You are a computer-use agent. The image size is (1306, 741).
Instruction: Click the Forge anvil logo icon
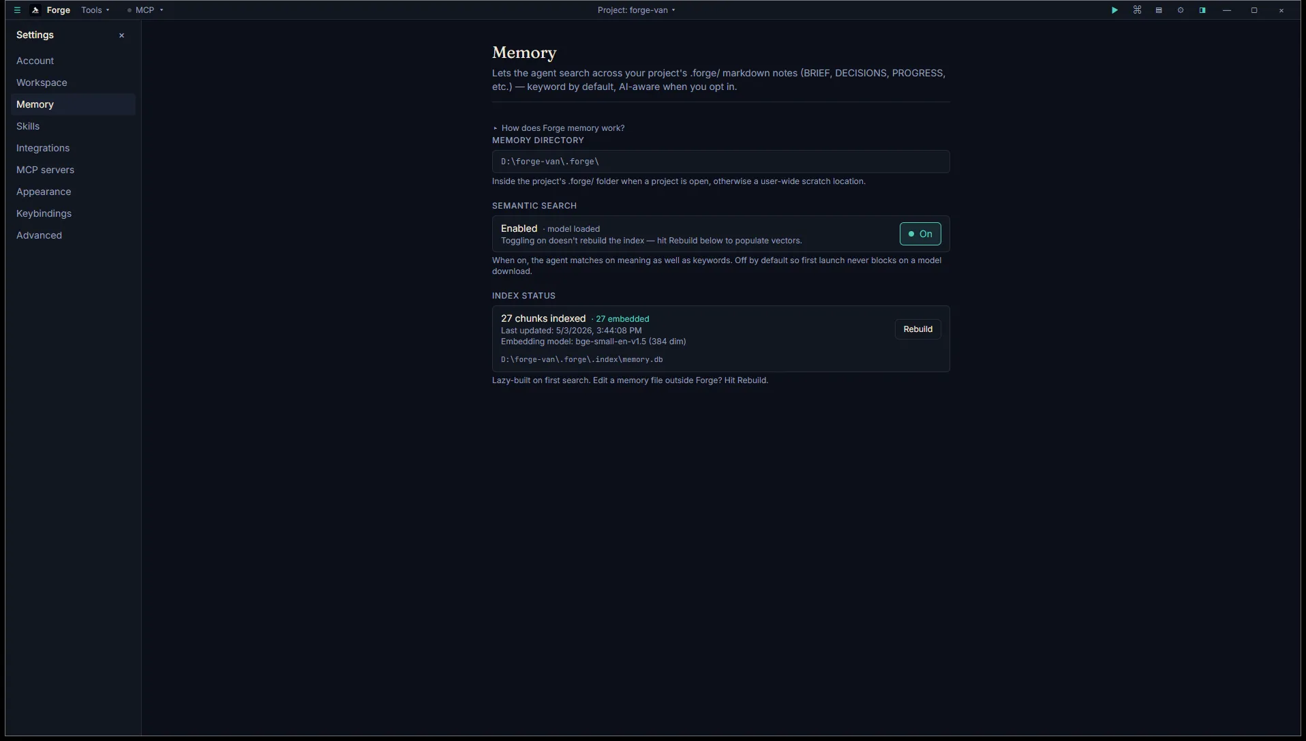coord(35,10)
